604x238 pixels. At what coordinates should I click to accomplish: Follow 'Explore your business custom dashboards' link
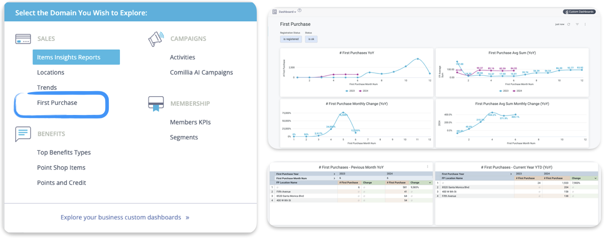pyautogui.click(x=125, y=217)
